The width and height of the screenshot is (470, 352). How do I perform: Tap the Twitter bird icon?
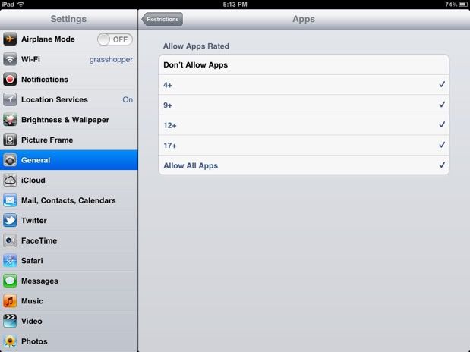point(10,220)
